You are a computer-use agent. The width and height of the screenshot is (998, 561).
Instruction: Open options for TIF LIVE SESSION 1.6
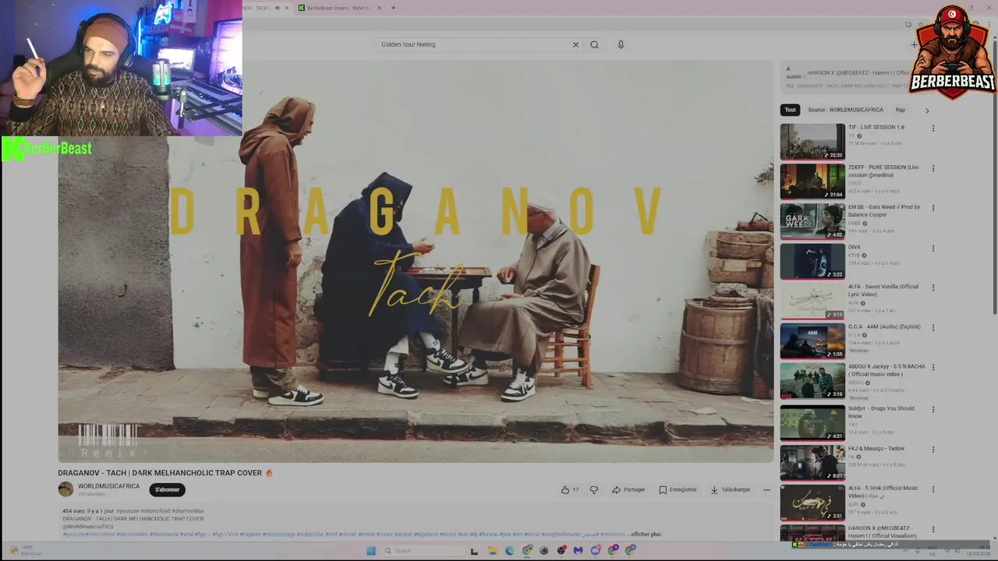point(933,129)
